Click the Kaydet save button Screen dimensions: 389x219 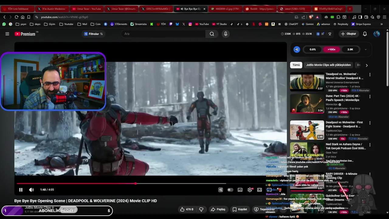tap(240, 209)
